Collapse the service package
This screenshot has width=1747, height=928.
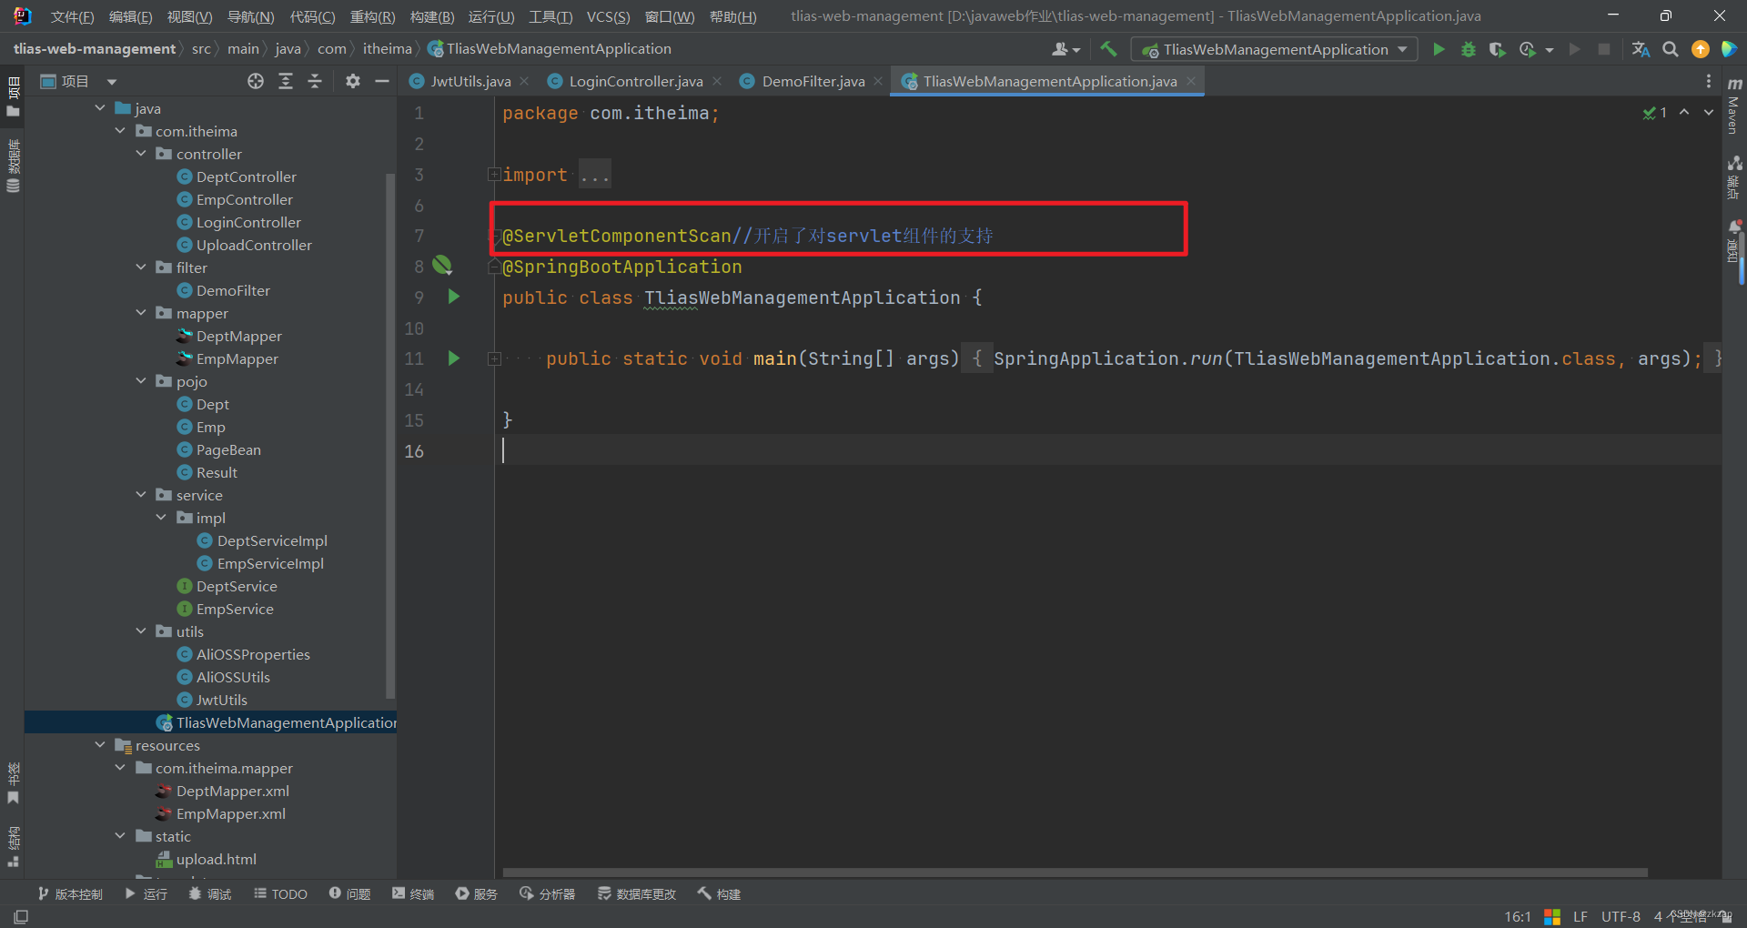pos(141,495)
